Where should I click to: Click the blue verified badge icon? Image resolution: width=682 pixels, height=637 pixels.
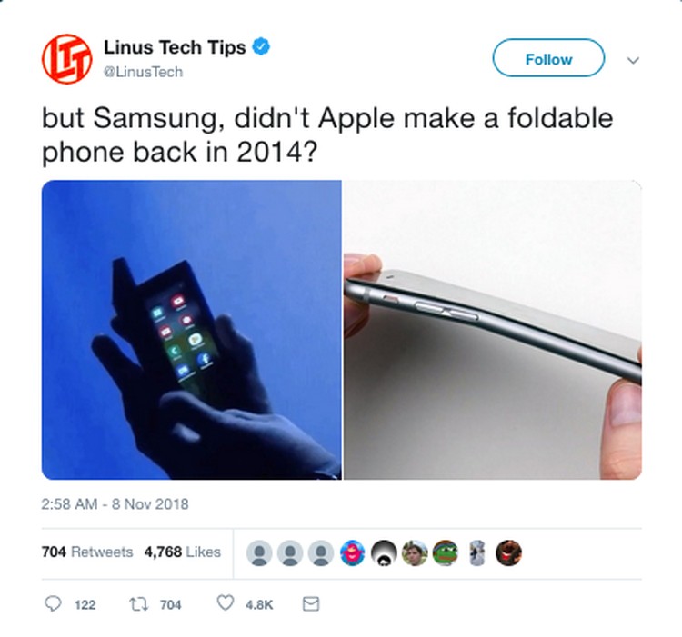[261, 47]
